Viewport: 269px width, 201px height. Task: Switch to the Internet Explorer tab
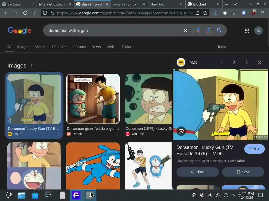(55, 4)
